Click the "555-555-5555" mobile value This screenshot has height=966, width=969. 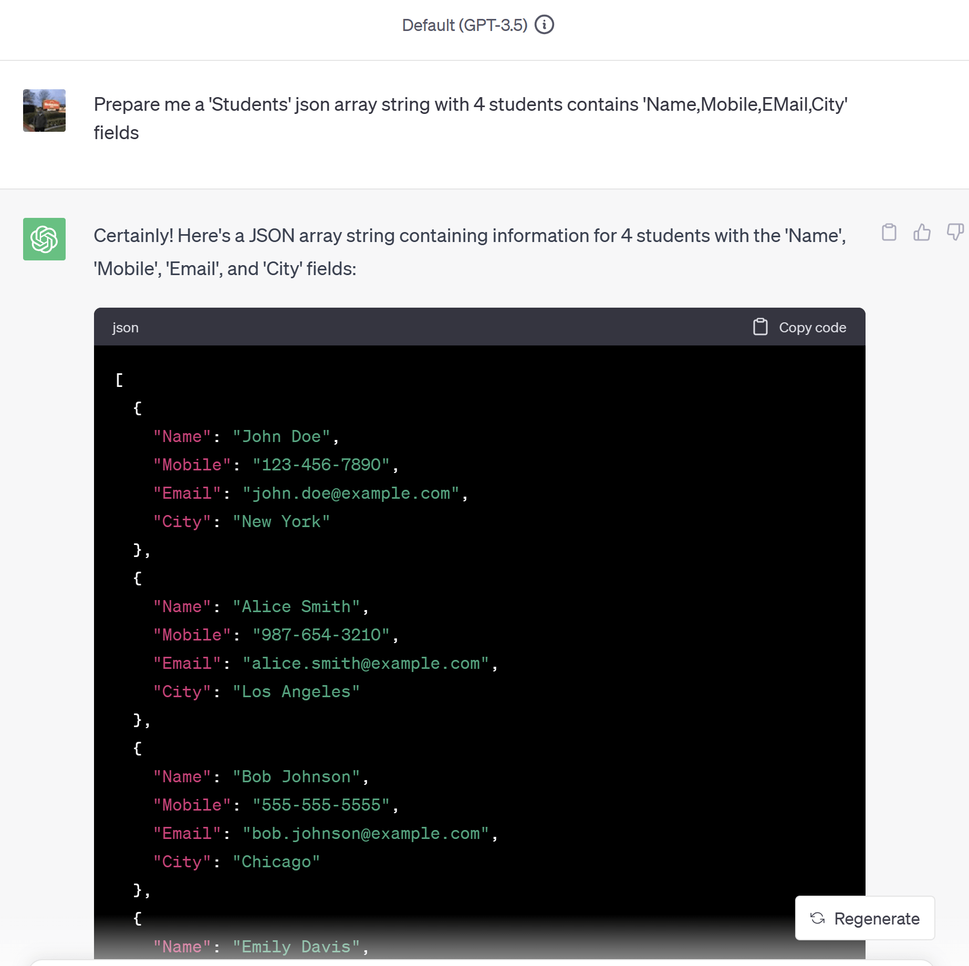[321, 805]
